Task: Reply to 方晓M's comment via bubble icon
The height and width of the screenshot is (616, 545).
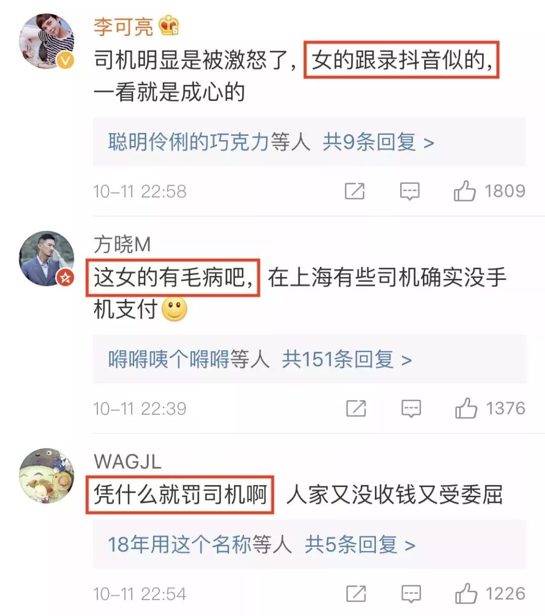Action: [x=411, y=408]
